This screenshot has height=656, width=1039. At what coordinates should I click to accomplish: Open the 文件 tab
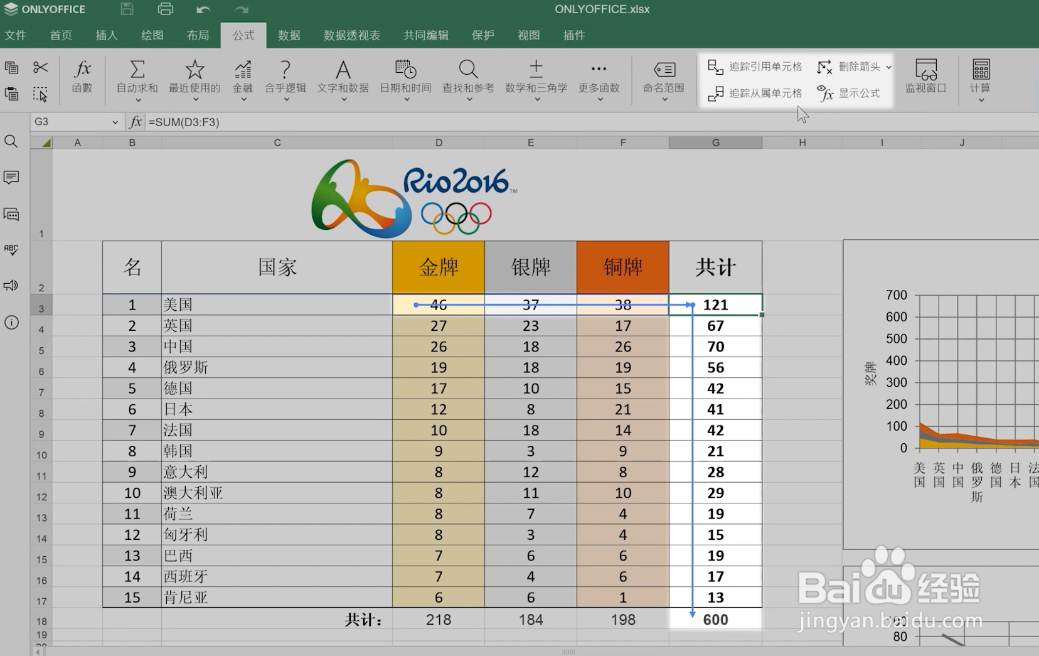(x=16, y=35)
